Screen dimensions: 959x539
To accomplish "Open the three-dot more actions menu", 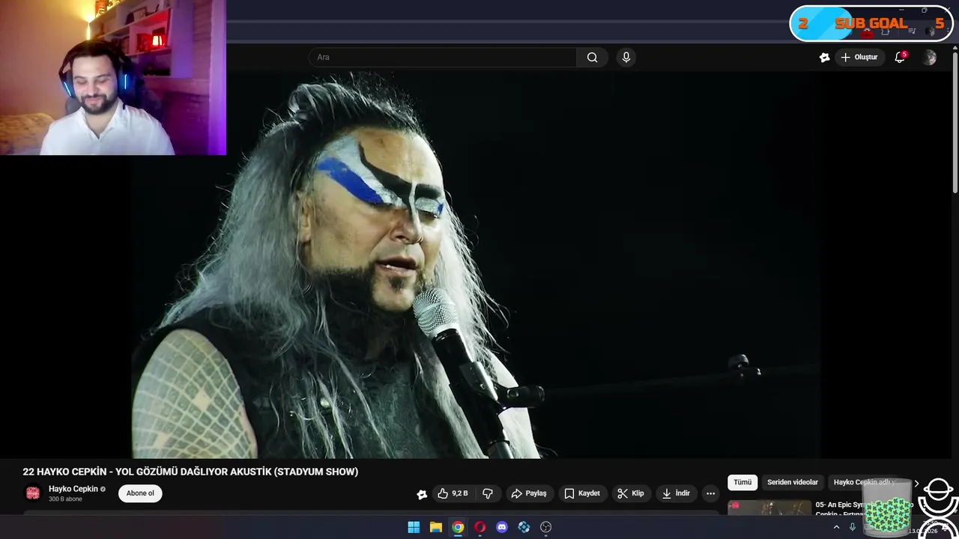I will (710, 493).
